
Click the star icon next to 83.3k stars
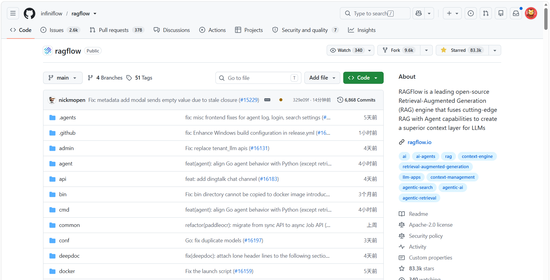coord(402,269)
